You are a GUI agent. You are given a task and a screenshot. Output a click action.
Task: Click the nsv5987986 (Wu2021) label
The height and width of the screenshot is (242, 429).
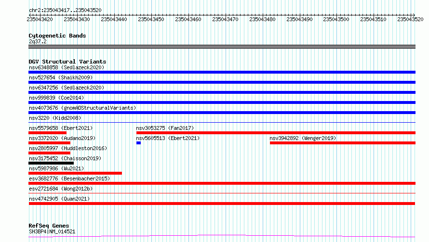pyautogui.click(x=56, y=168)
